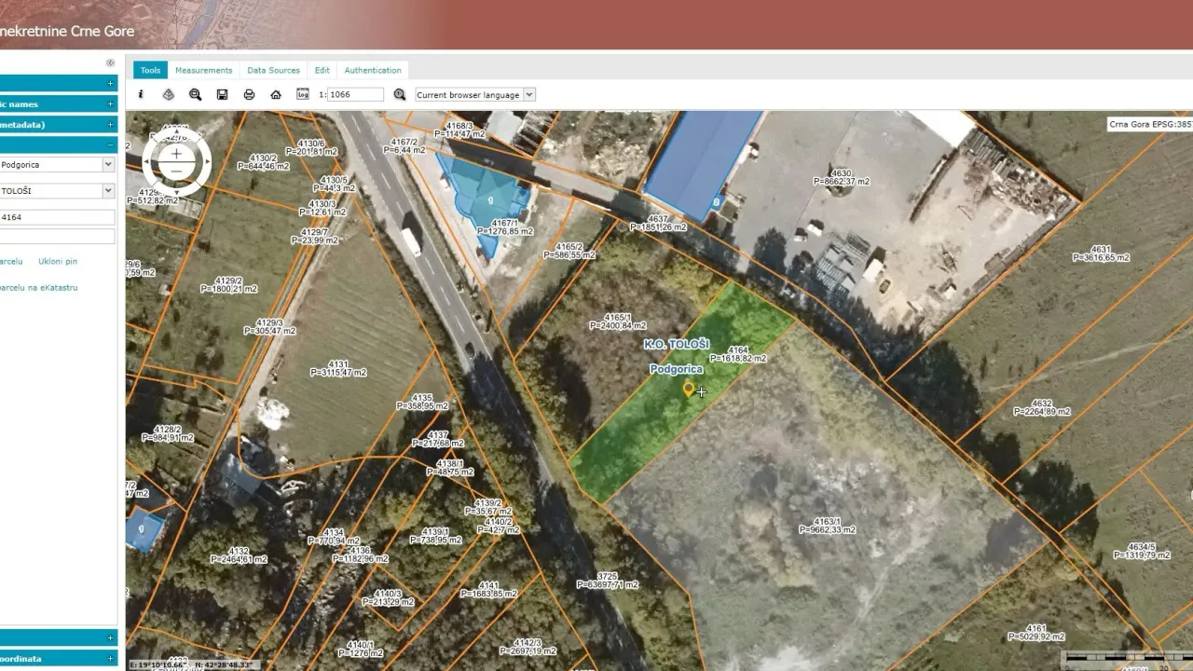
Task: Pan map west using navigator arrow
Action: tap(147, 162)
